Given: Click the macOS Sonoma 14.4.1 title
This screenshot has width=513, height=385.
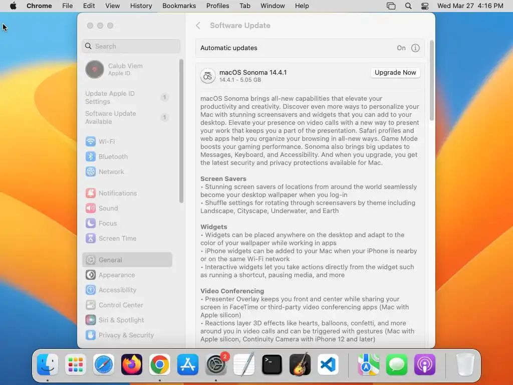Looking at the screenshot, I should pyautogui.click(x=253, y=72).
